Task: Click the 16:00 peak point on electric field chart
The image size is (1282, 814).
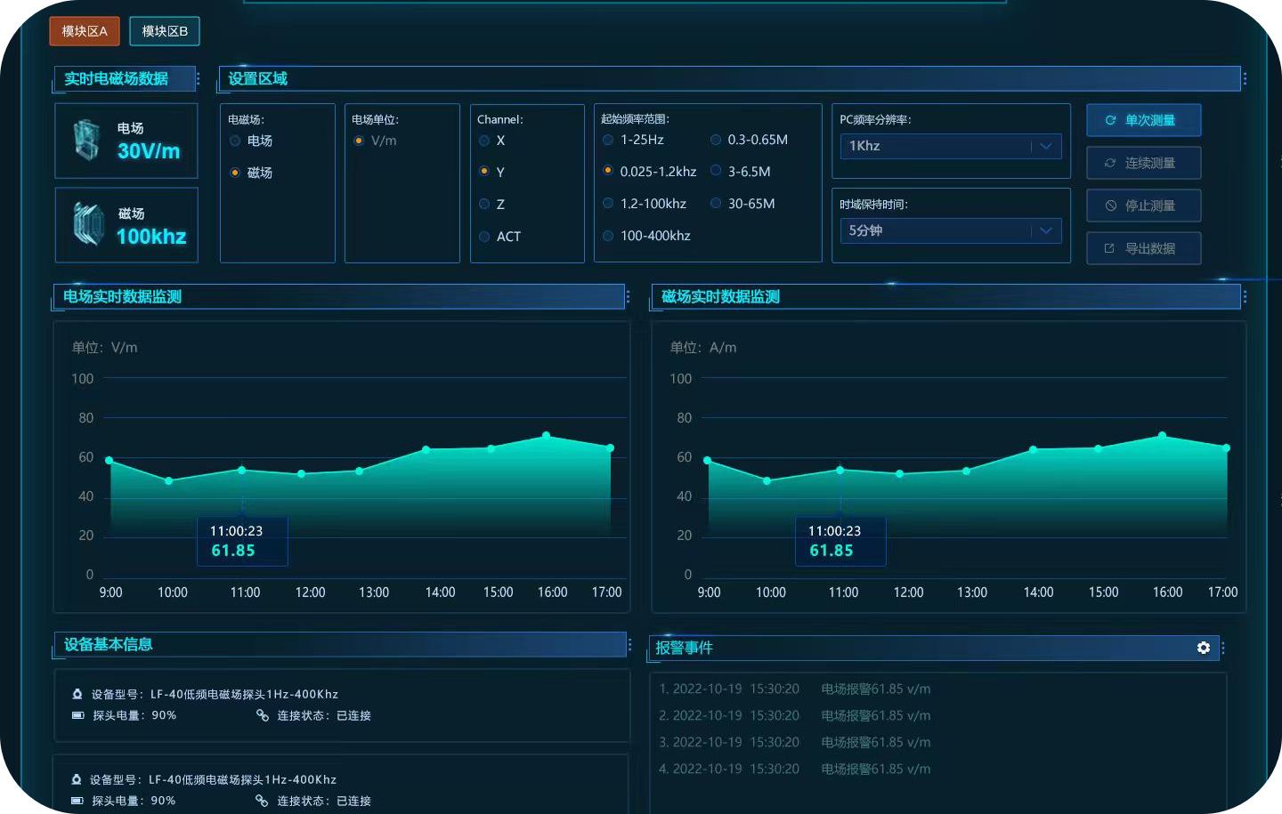Action: (x=546, y=436)
